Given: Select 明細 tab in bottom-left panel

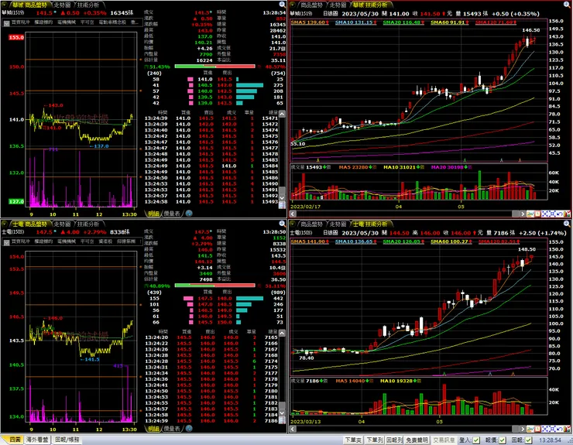Looking at the screenshot, I should [x=153, y=429].
